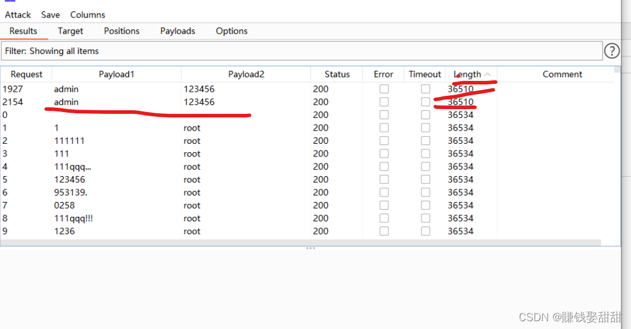Open the Save menu
Image resolution: width=631 pixels, height=329 pixels.
[x=50, y=15]
